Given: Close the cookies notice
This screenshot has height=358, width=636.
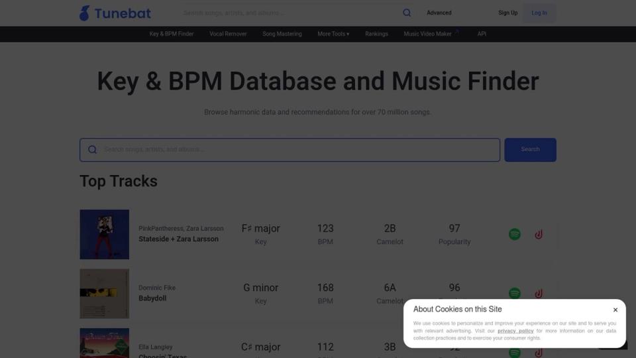Looking at the screenshot, I should pos(615,310).
